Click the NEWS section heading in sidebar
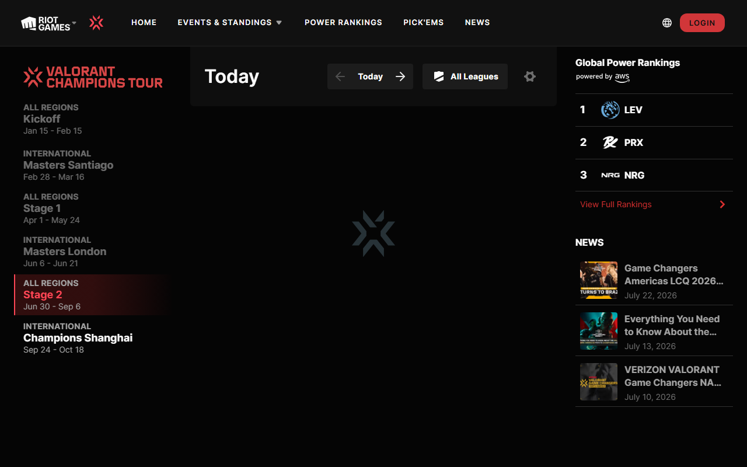 pyautogui.click(x=589, y=242)
